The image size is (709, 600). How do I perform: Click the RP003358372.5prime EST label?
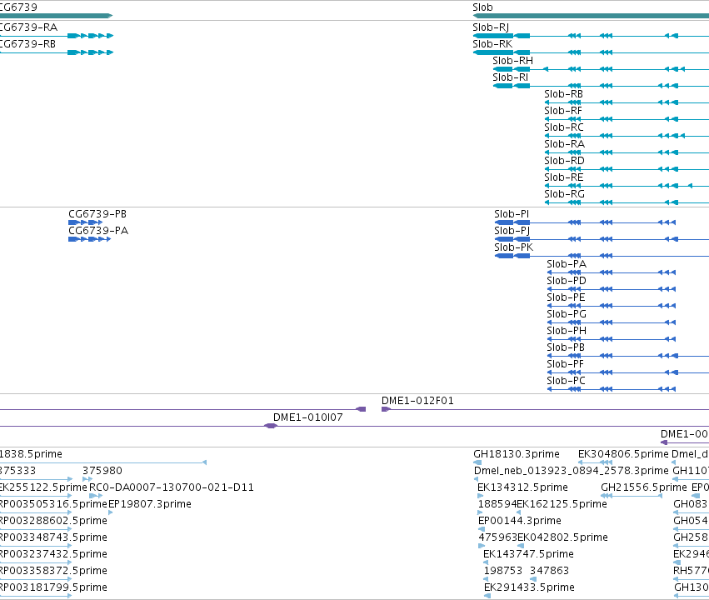coord(53,571)
